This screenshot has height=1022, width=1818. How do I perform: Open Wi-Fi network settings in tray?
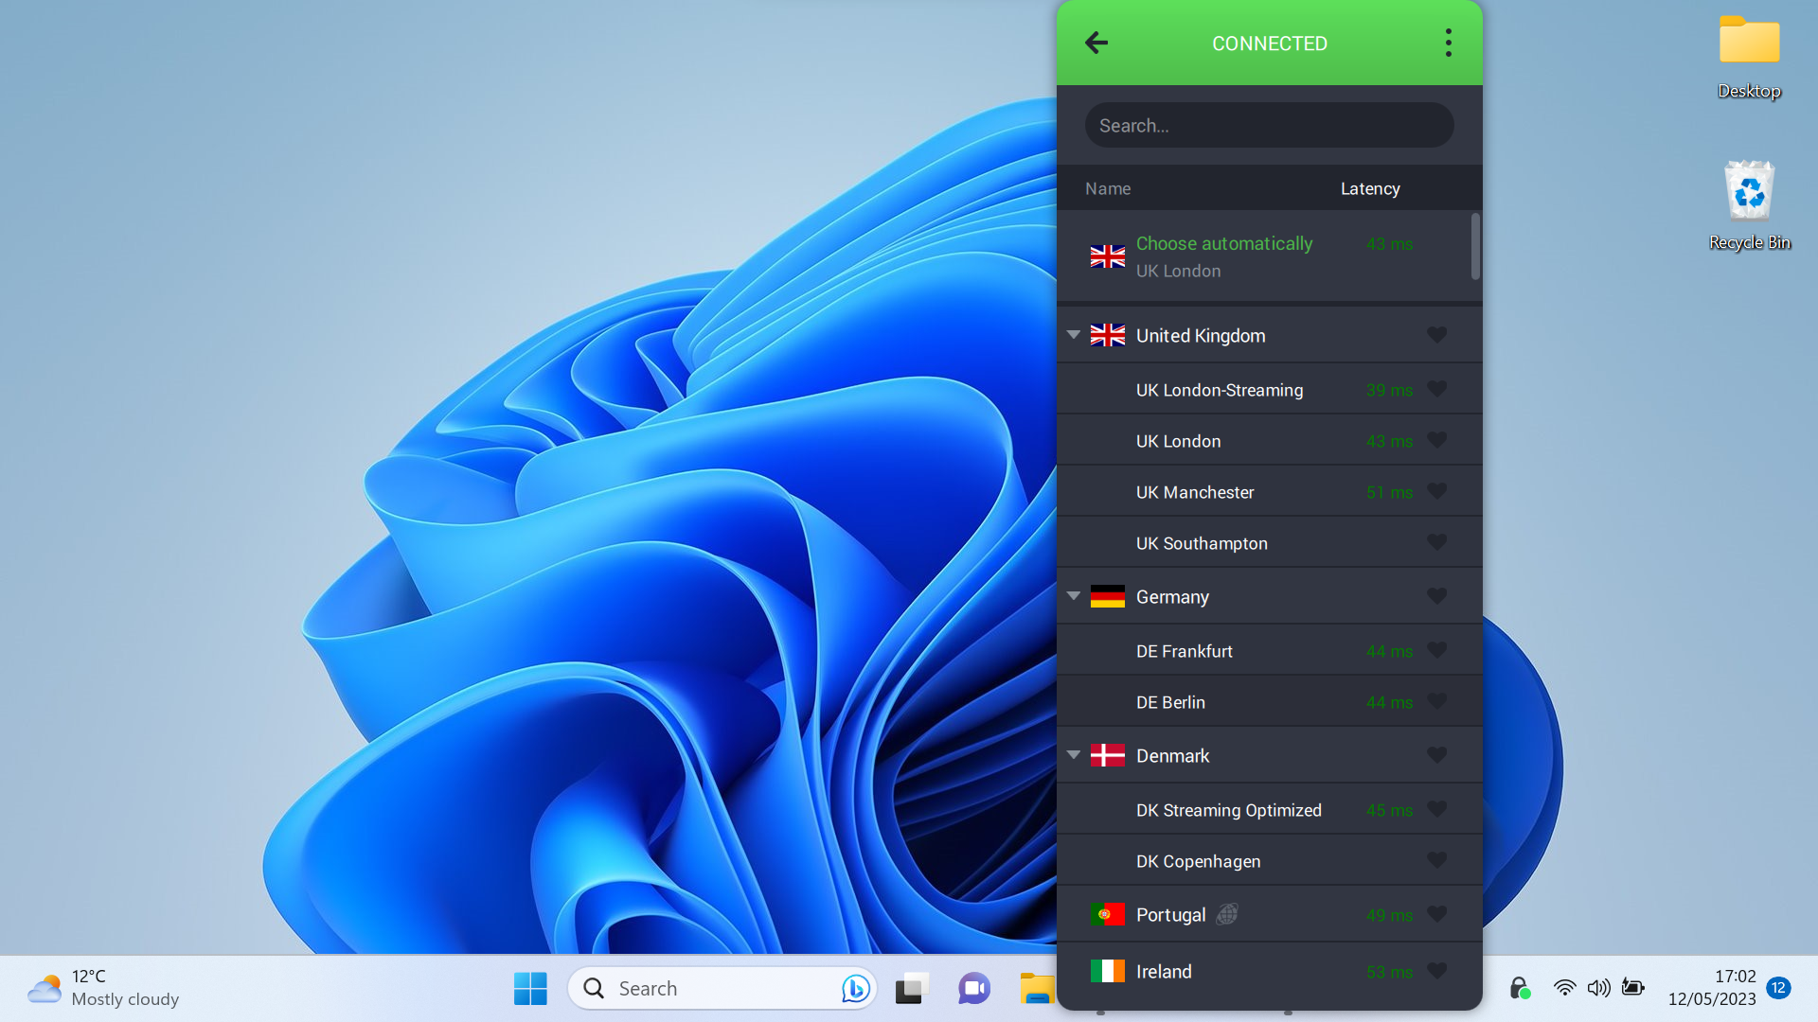[1564, 988]
